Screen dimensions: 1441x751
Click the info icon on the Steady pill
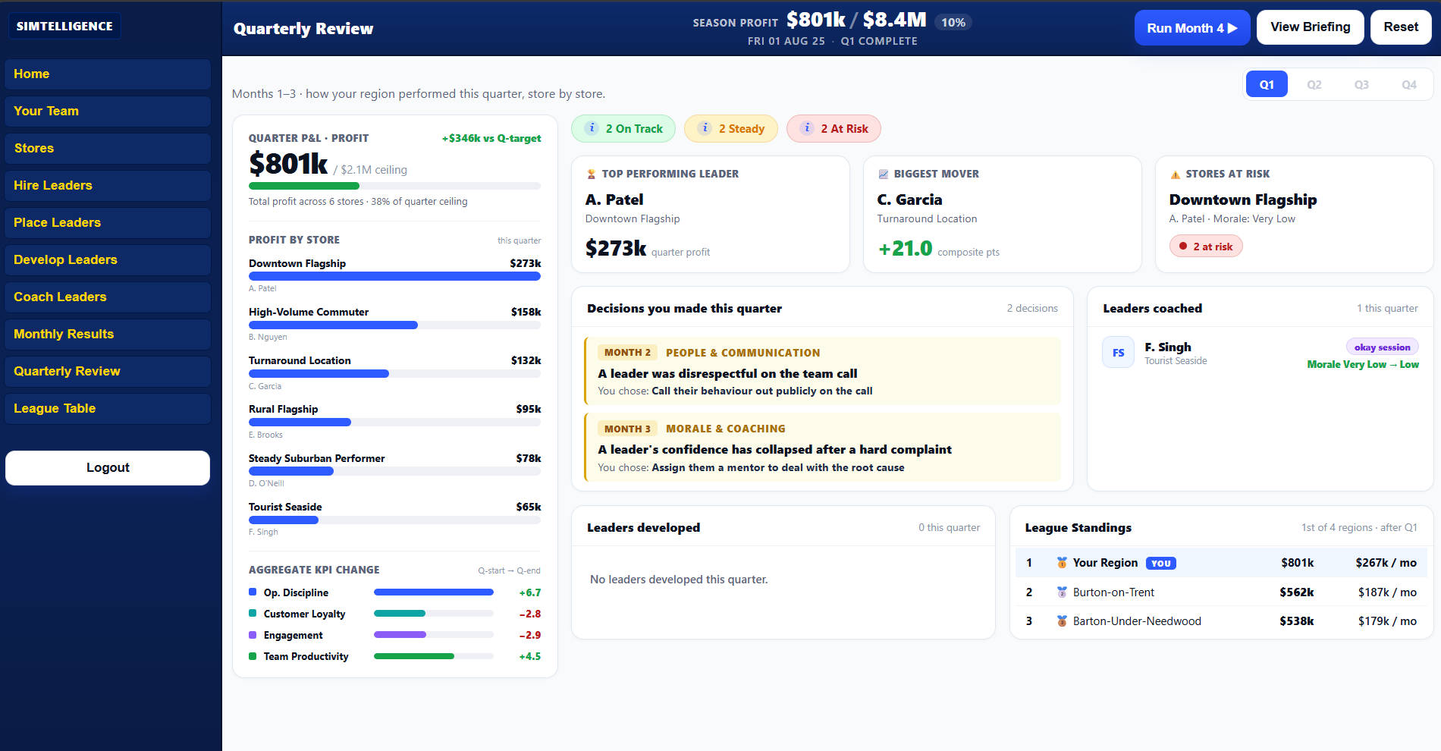(705, 128)
